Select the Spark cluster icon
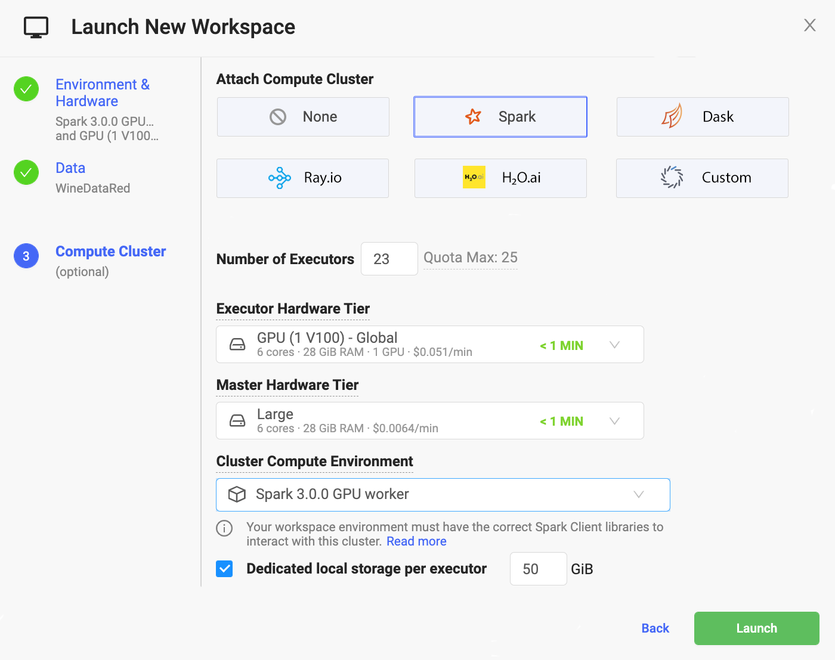The image size is (835, 660). (x=473, y=117)
